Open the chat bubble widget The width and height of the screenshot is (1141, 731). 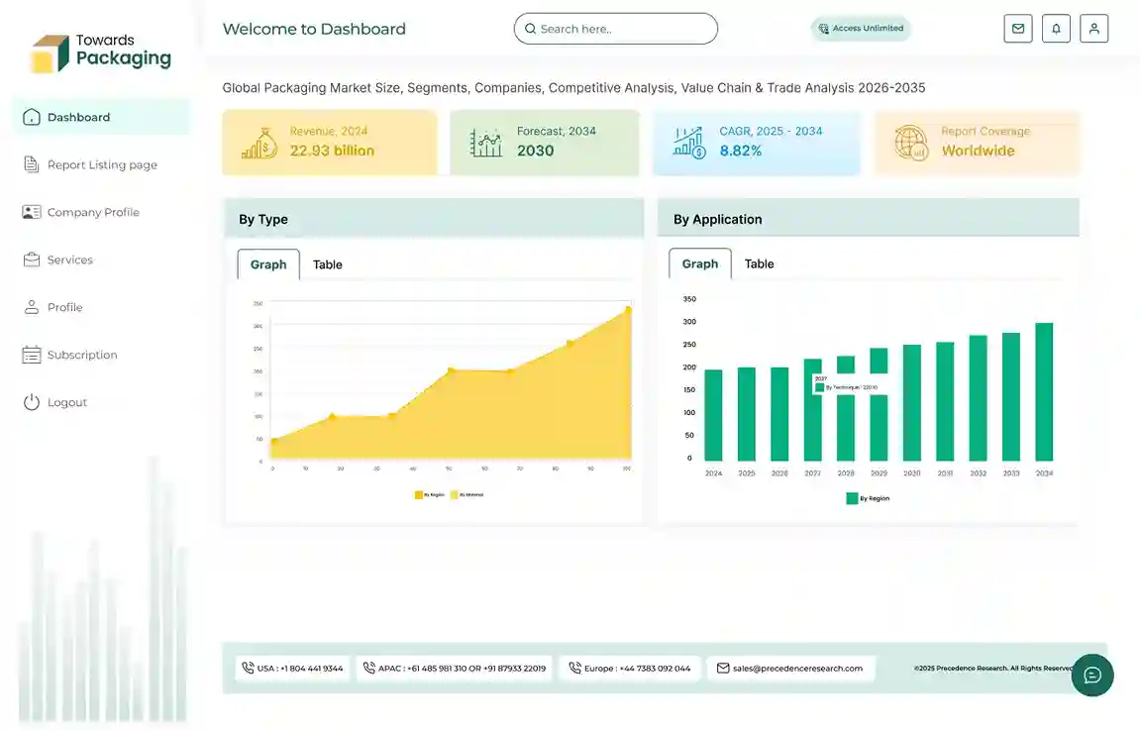click(x=1092, y=675)
